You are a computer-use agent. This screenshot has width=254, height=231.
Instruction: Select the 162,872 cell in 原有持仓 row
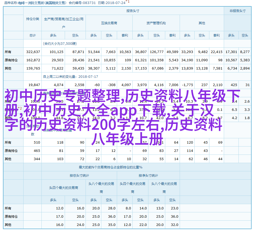click(x=33, y=60)
